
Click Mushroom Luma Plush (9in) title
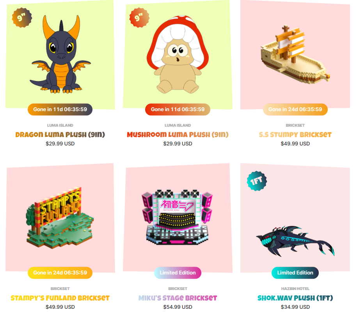coord(178,134)
